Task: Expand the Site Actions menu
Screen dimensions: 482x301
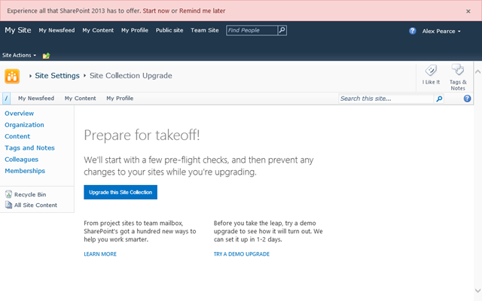Action: 19,56
